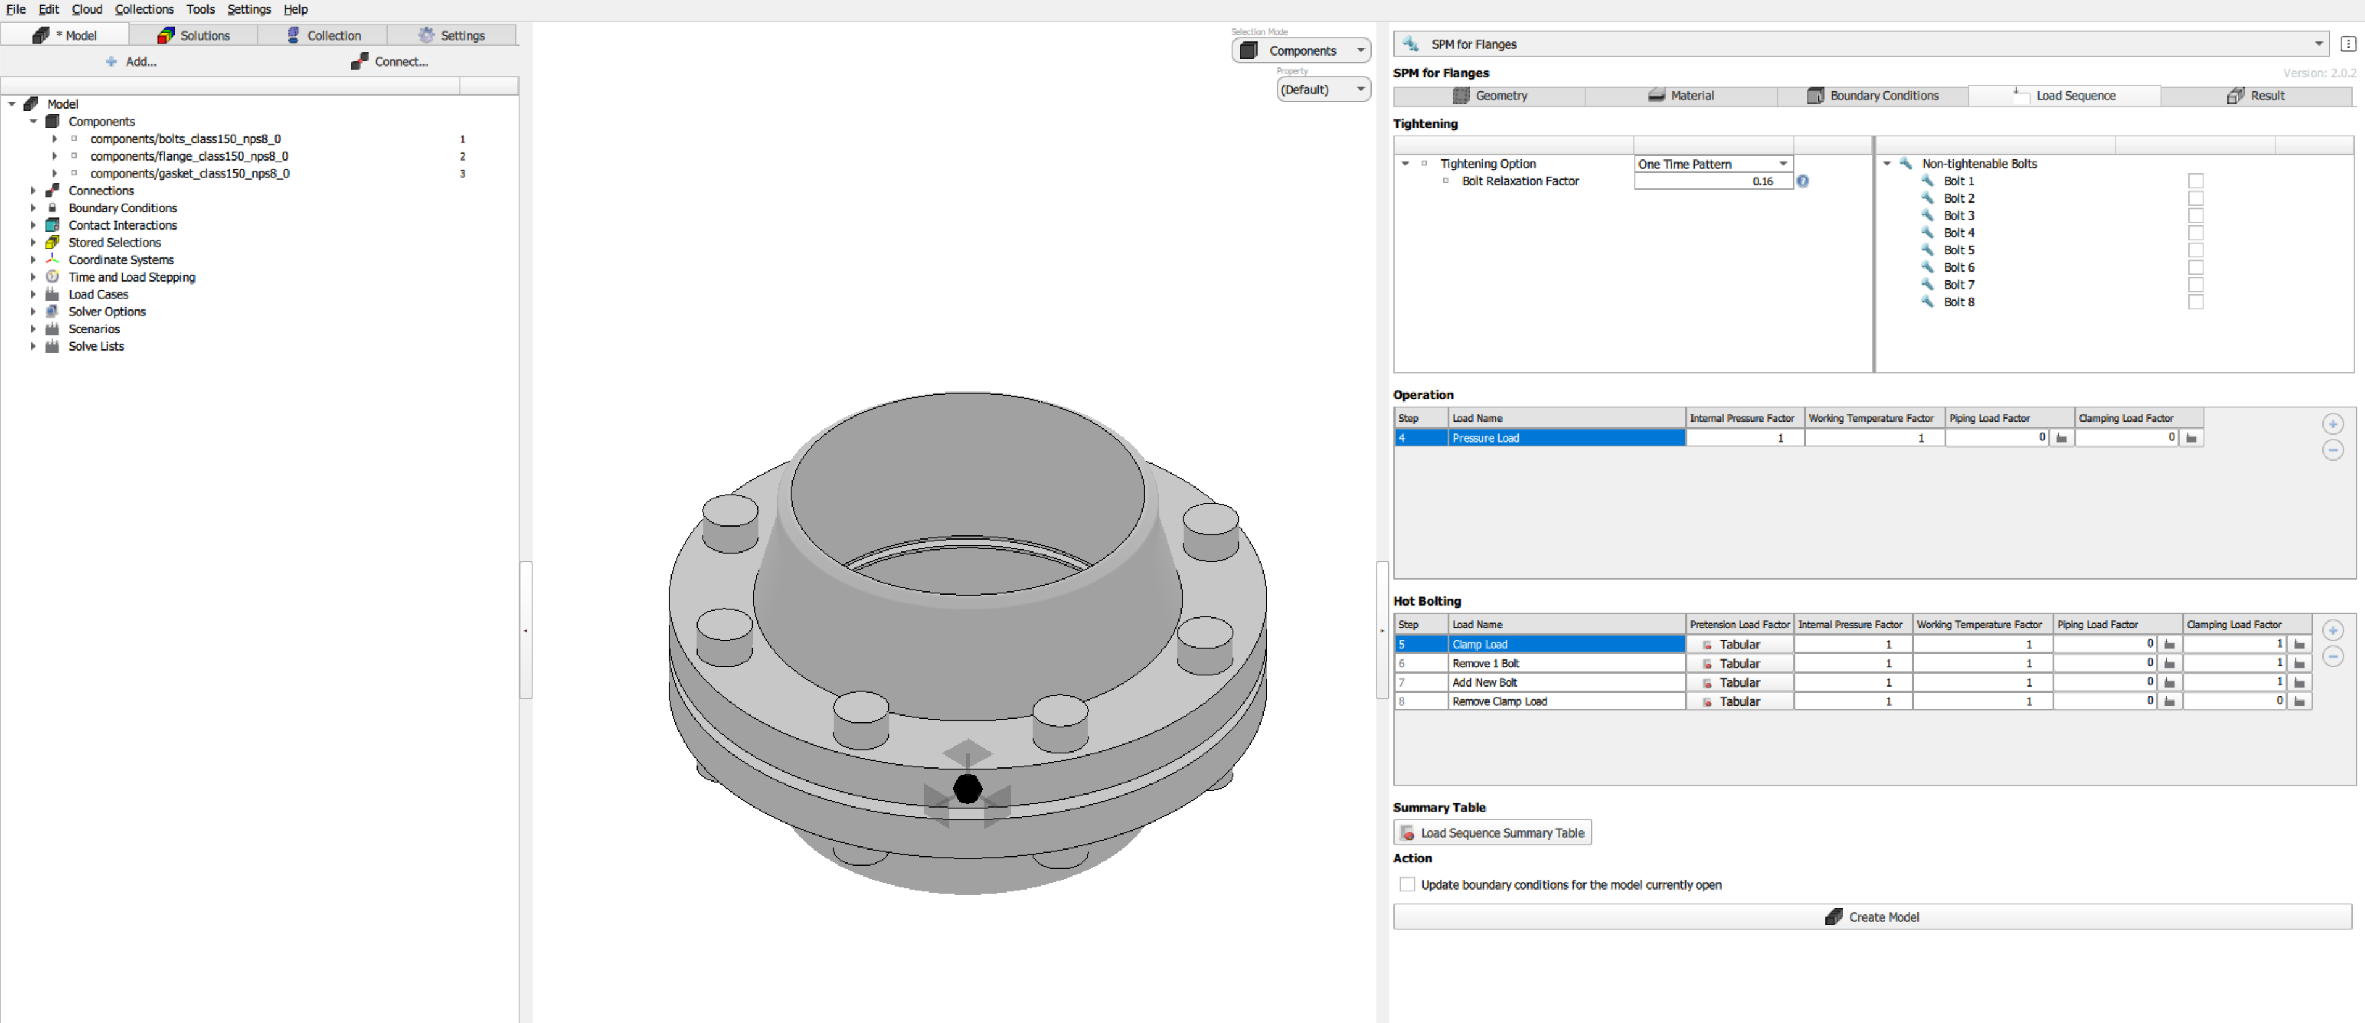Click the help icon beside Bolt Relaxation Factor
The width and height of the screenshot is (2365, 1023).
[x=1802, y=181]
